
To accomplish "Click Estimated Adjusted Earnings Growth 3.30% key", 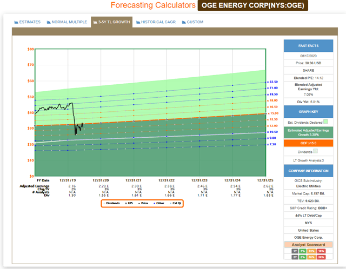I will pos(308,132).
